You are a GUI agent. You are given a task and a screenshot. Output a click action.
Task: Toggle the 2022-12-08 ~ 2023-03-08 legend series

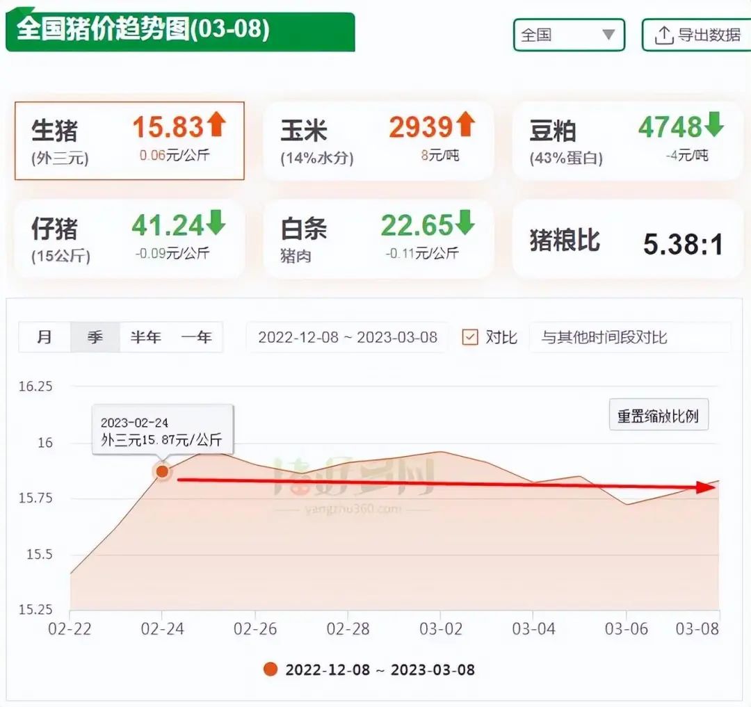[369, 669]
